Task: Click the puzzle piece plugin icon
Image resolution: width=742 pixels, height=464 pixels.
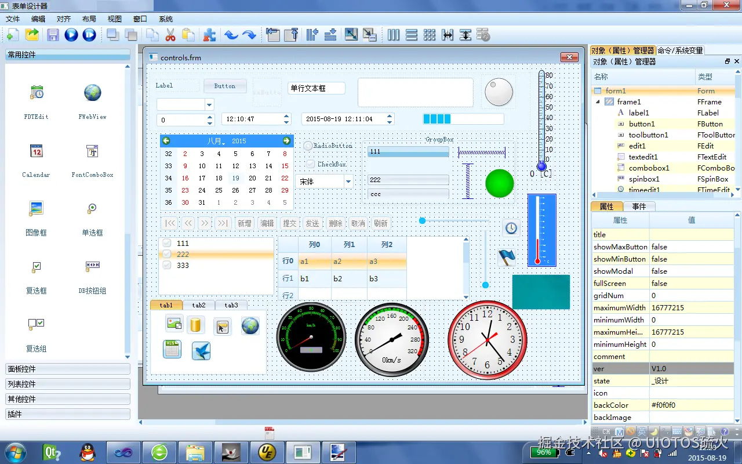Action: [210, 35]
